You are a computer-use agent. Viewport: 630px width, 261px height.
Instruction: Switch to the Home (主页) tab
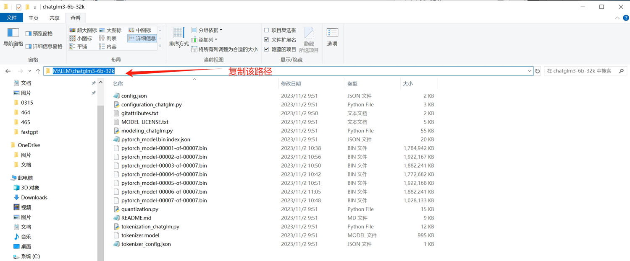33,18
